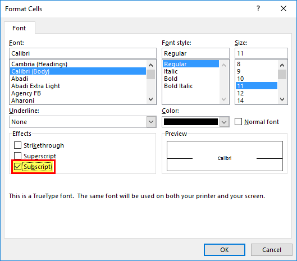Click the OK button
The height and width of the screenshot is (261, 297).
point(225,250)
